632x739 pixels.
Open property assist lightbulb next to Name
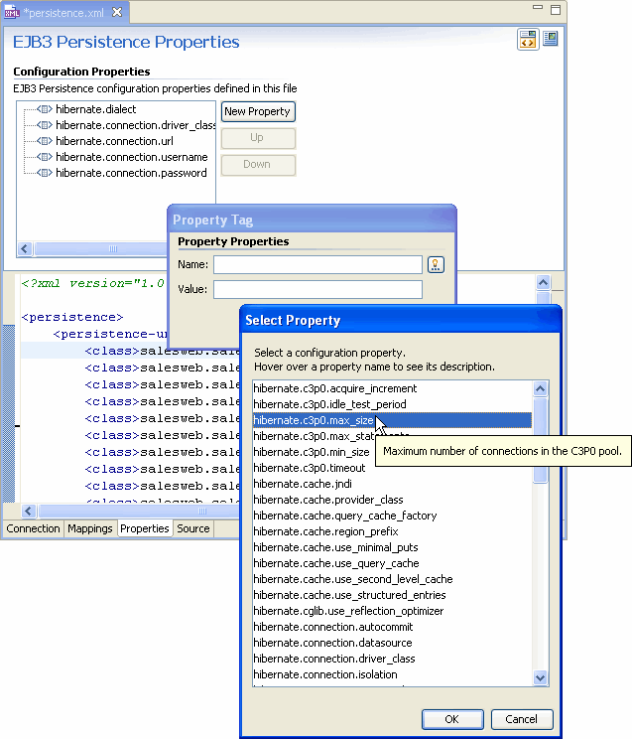(x=436, y=265)
